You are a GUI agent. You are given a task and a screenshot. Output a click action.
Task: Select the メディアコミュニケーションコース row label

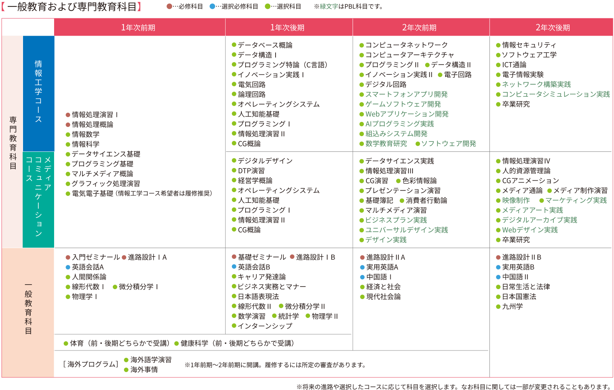(x=38, y=199)
